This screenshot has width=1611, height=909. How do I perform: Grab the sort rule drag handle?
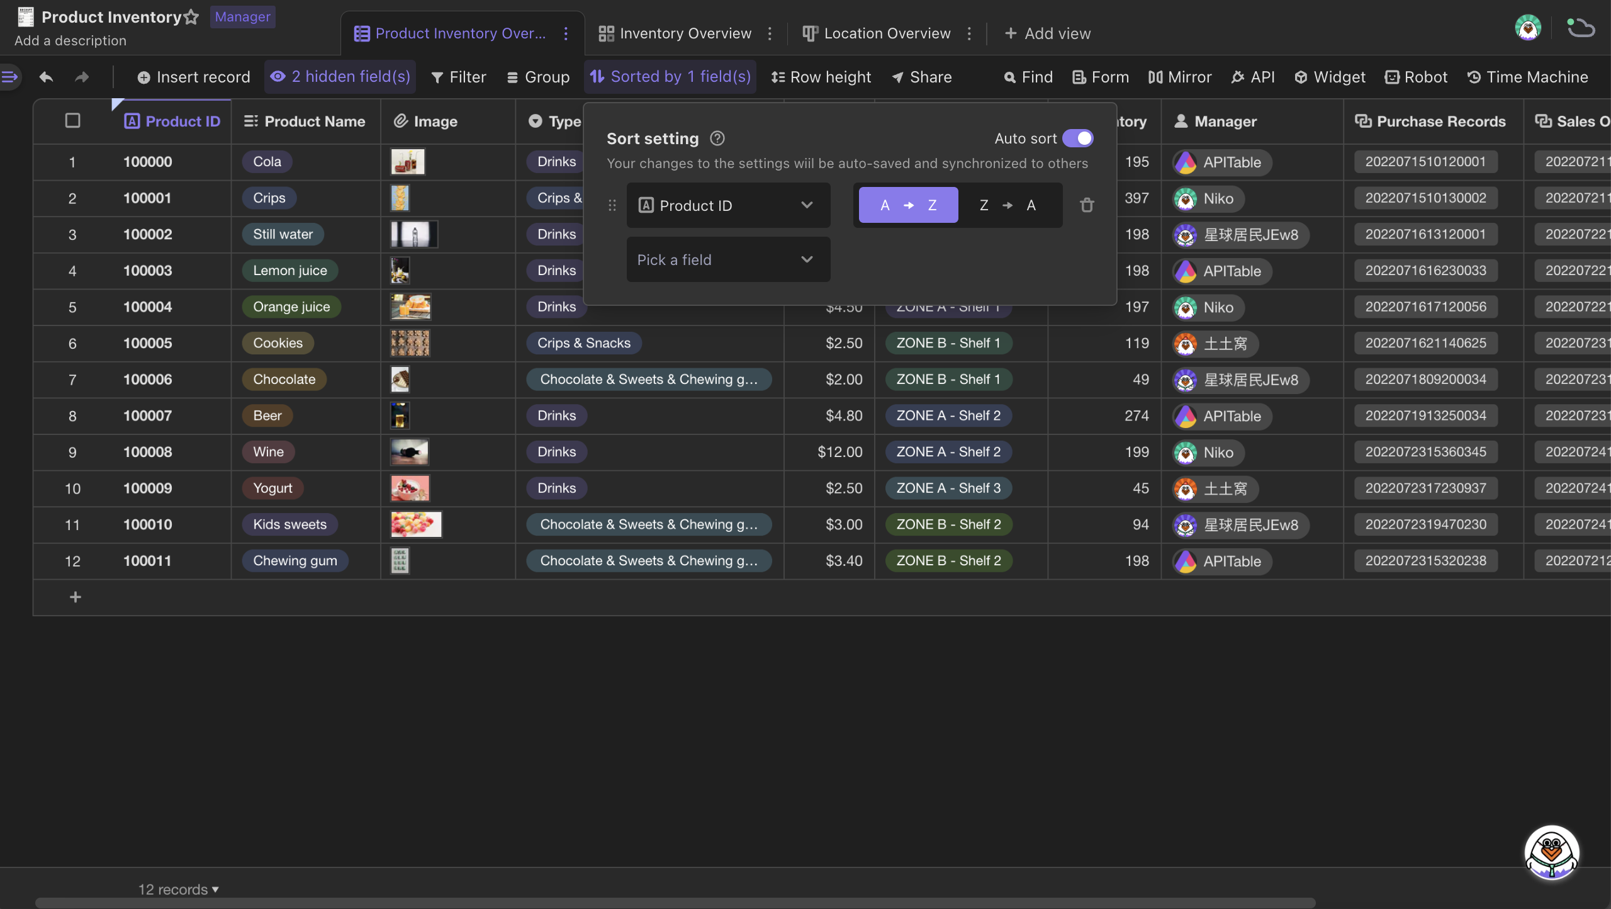point(612,205)
